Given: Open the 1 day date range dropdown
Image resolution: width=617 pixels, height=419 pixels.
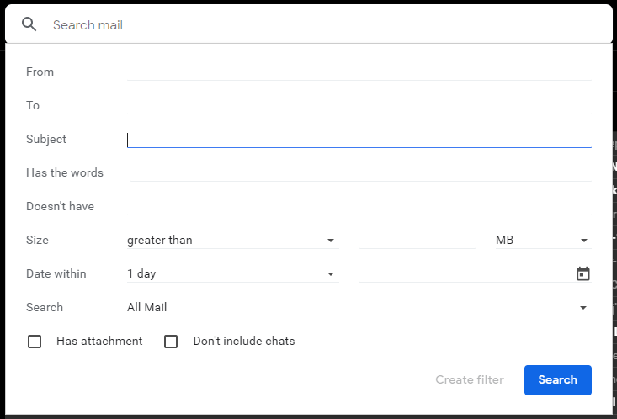Looking at the screenshot, I should [232, 273].
